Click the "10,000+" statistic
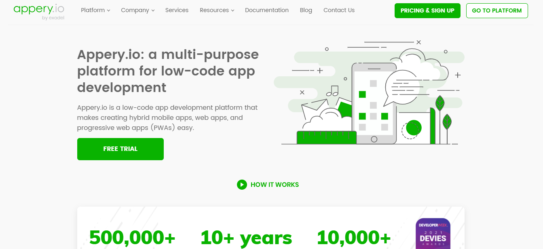543x249 pixels. 354,238
